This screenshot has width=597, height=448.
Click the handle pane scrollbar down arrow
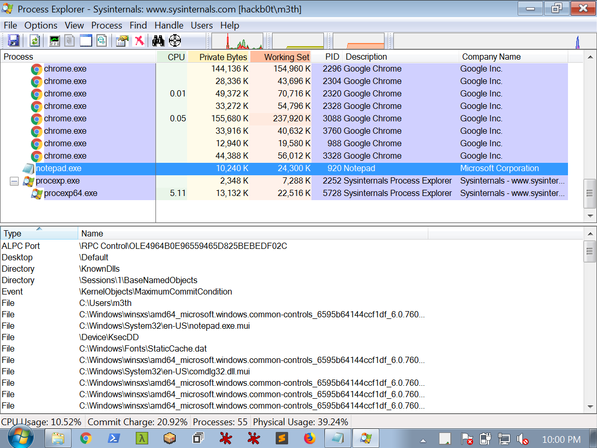tap(590, 407)
